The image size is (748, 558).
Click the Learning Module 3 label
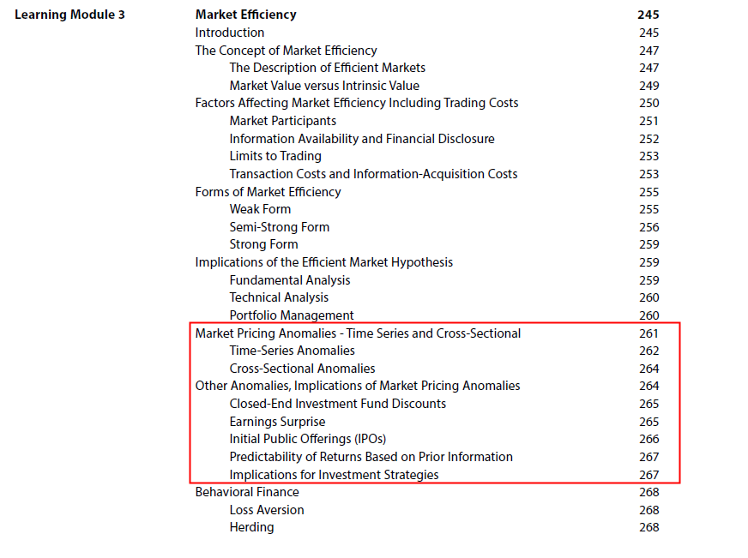70,15
